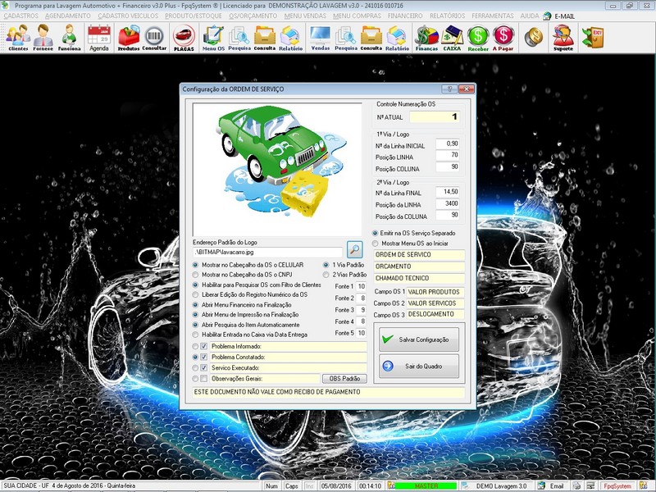This screenshot has width=656, height=492.
Task: Click the Nº da Linha INICIAL field
Action: click(448, 143)
